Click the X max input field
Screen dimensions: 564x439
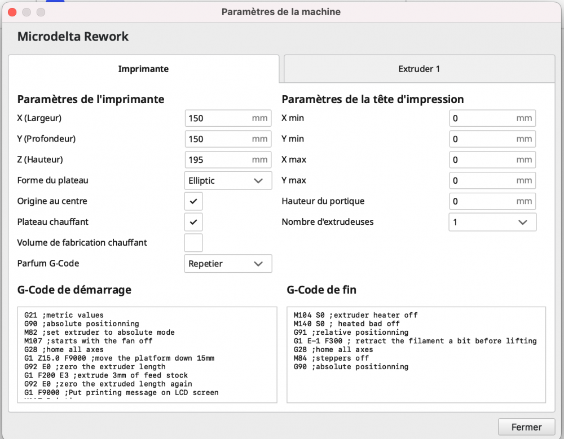(492, 159)
